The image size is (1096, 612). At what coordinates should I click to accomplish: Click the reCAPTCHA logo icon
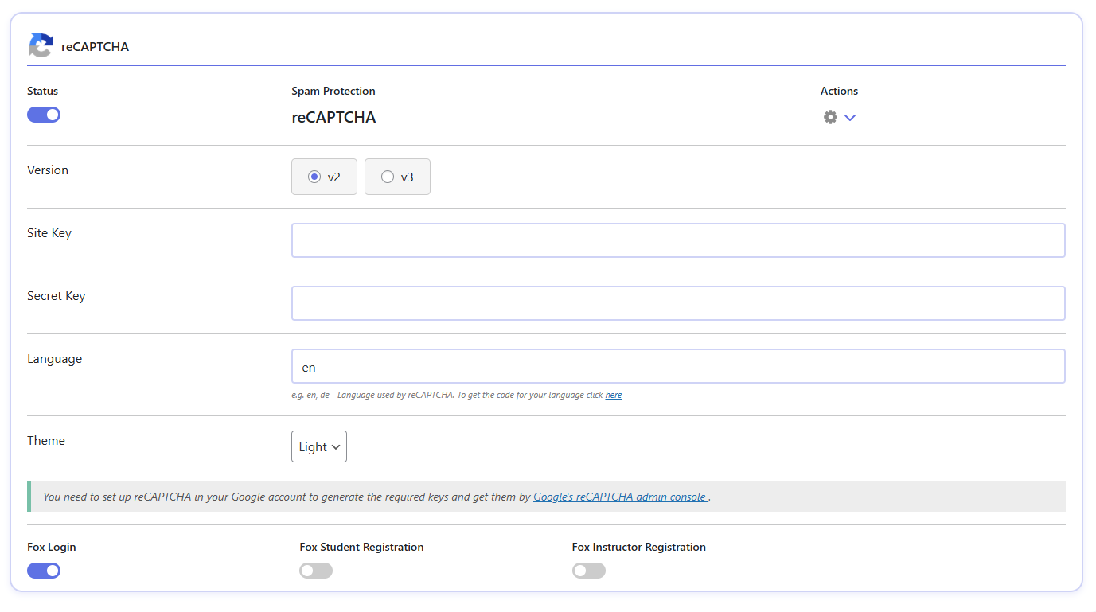41,45
